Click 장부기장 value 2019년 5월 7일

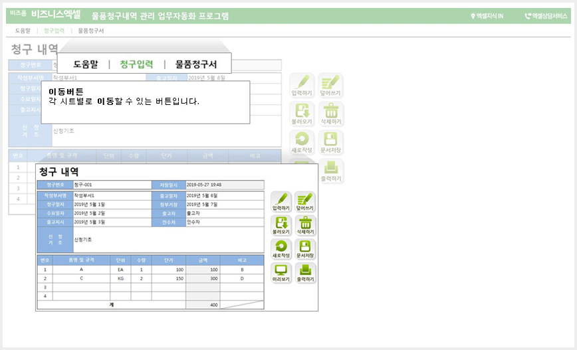click(x=225, y=205)
